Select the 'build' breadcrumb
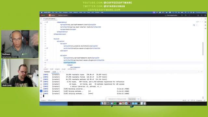This screenshot has height=117, width=208. (52, 69)
